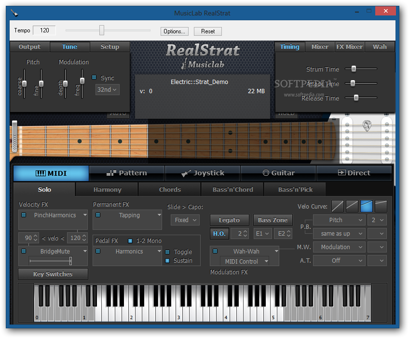
Task: Switch to the Joystick mode tab
Action: [203, 173]
